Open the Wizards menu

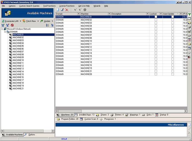(97, 6)
